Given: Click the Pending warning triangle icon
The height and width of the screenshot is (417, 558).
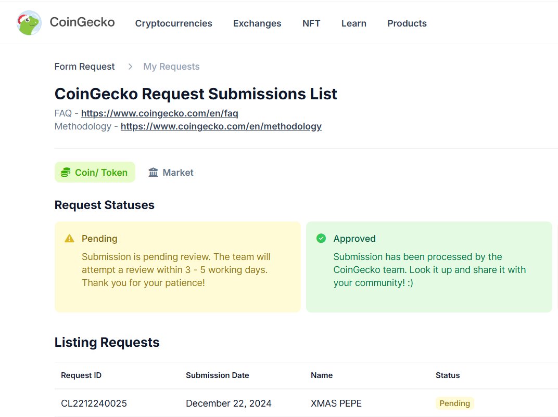Looking at the screenshot, I should coord(69,239).
